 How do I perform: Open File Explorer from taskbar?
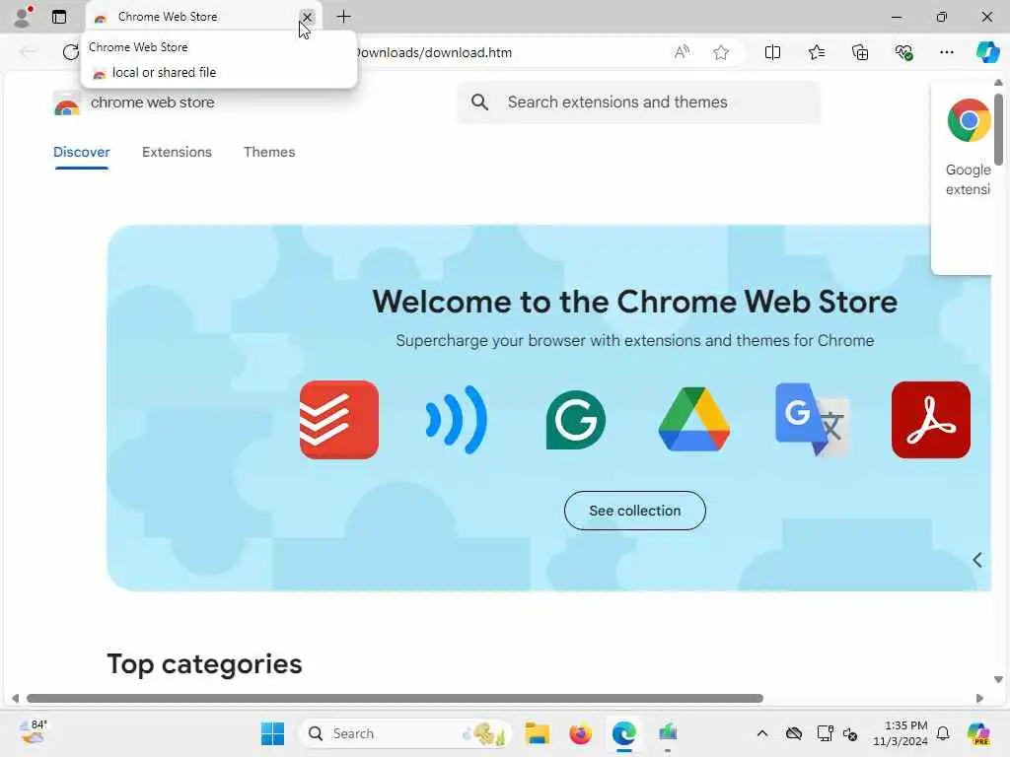[x=538, y=733]
